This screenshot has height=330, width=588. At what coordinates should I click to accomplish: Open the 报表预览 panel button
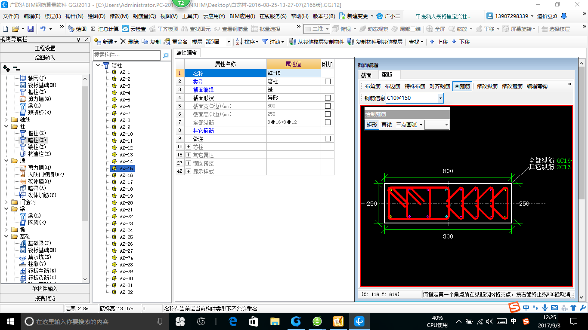(x=45, y=298)
